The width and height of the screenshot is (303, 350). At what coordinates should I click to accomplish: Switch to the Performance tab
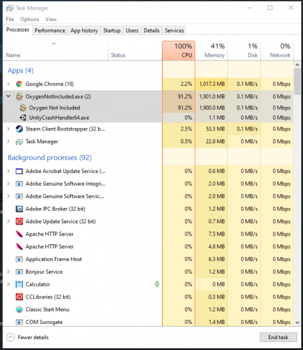50,31
